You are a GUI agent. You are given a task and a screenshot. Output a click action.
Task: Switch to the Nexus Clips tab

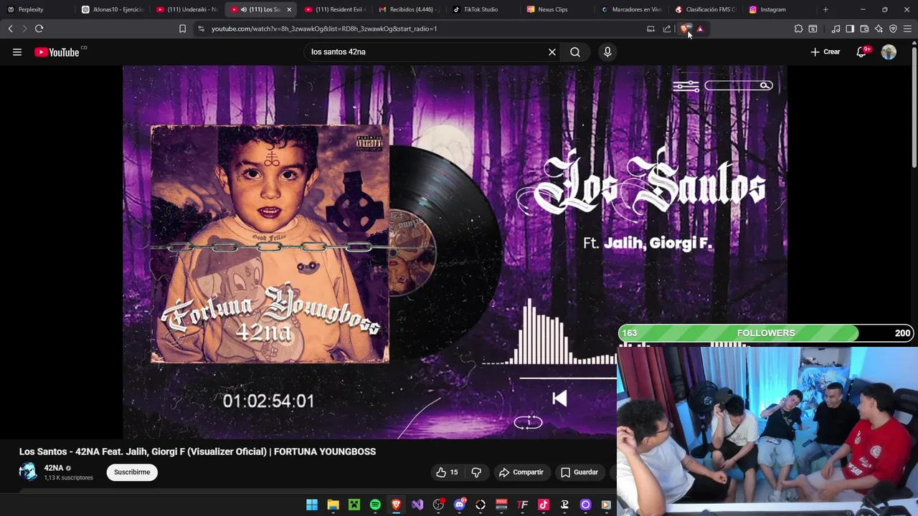tap(557, 9)
